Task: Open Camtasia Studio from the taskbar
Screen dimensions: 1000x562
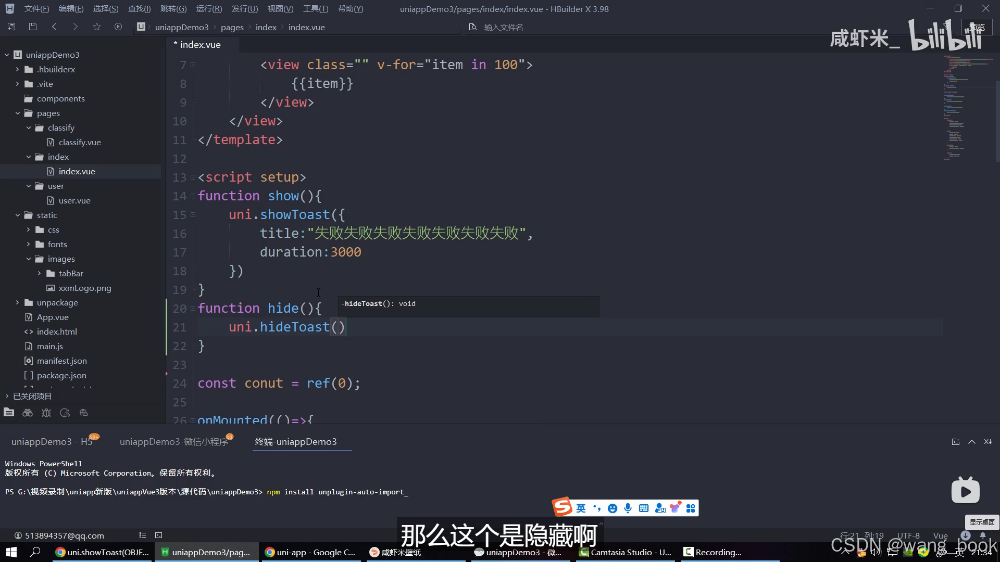Action: pyautogui.click(x=625, y=552)
